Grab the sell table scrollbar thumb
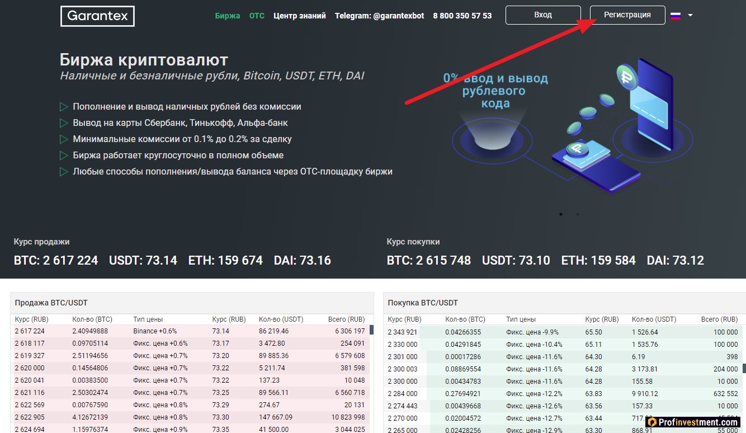This screenshot has width=746, height=433. pos(371,330)
